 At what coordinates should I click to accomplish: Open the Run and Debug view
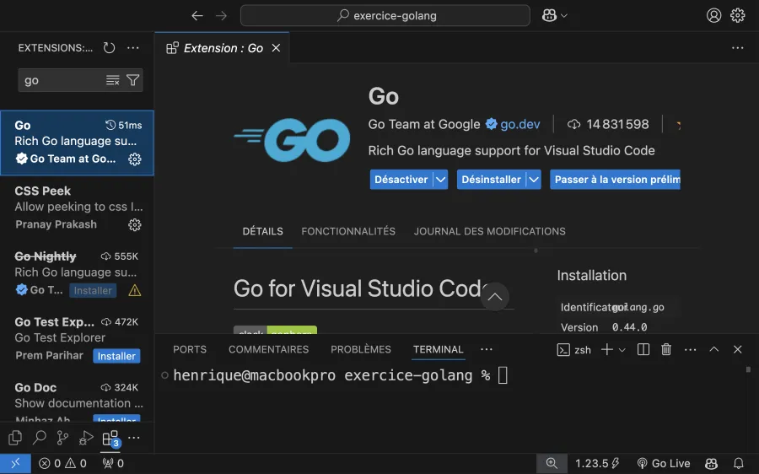pos(86,438)
